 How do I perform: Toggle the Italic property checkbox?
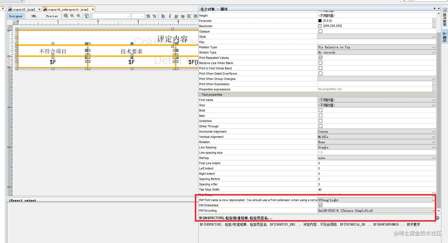coord(320,116)
